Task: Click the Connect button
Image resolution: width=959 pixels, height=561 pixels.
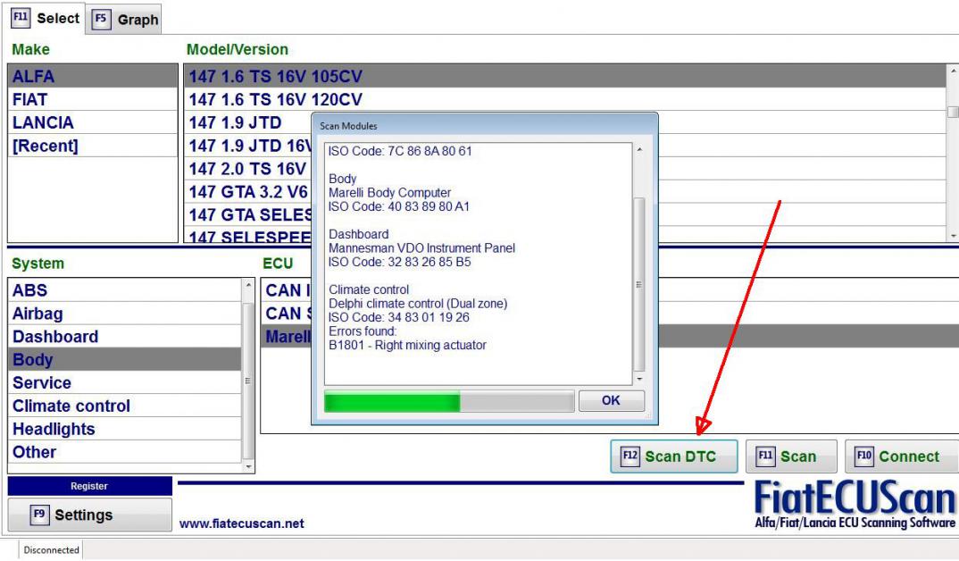Action: tap(902, 456)
